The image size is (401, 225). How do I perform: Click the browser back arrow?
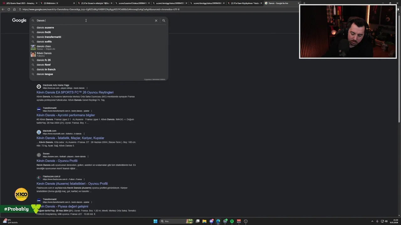tap(3, 9)
